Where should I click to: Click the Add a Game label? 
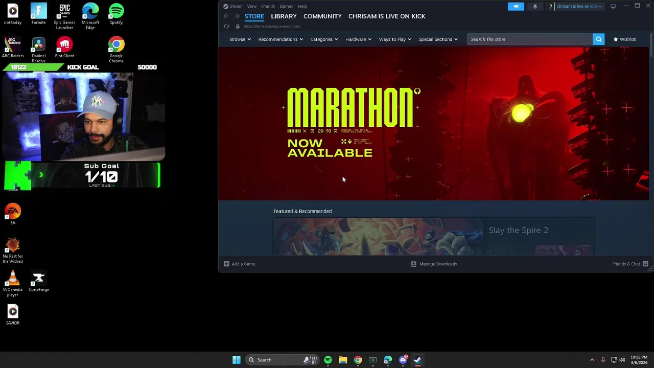tap(243, 264)
